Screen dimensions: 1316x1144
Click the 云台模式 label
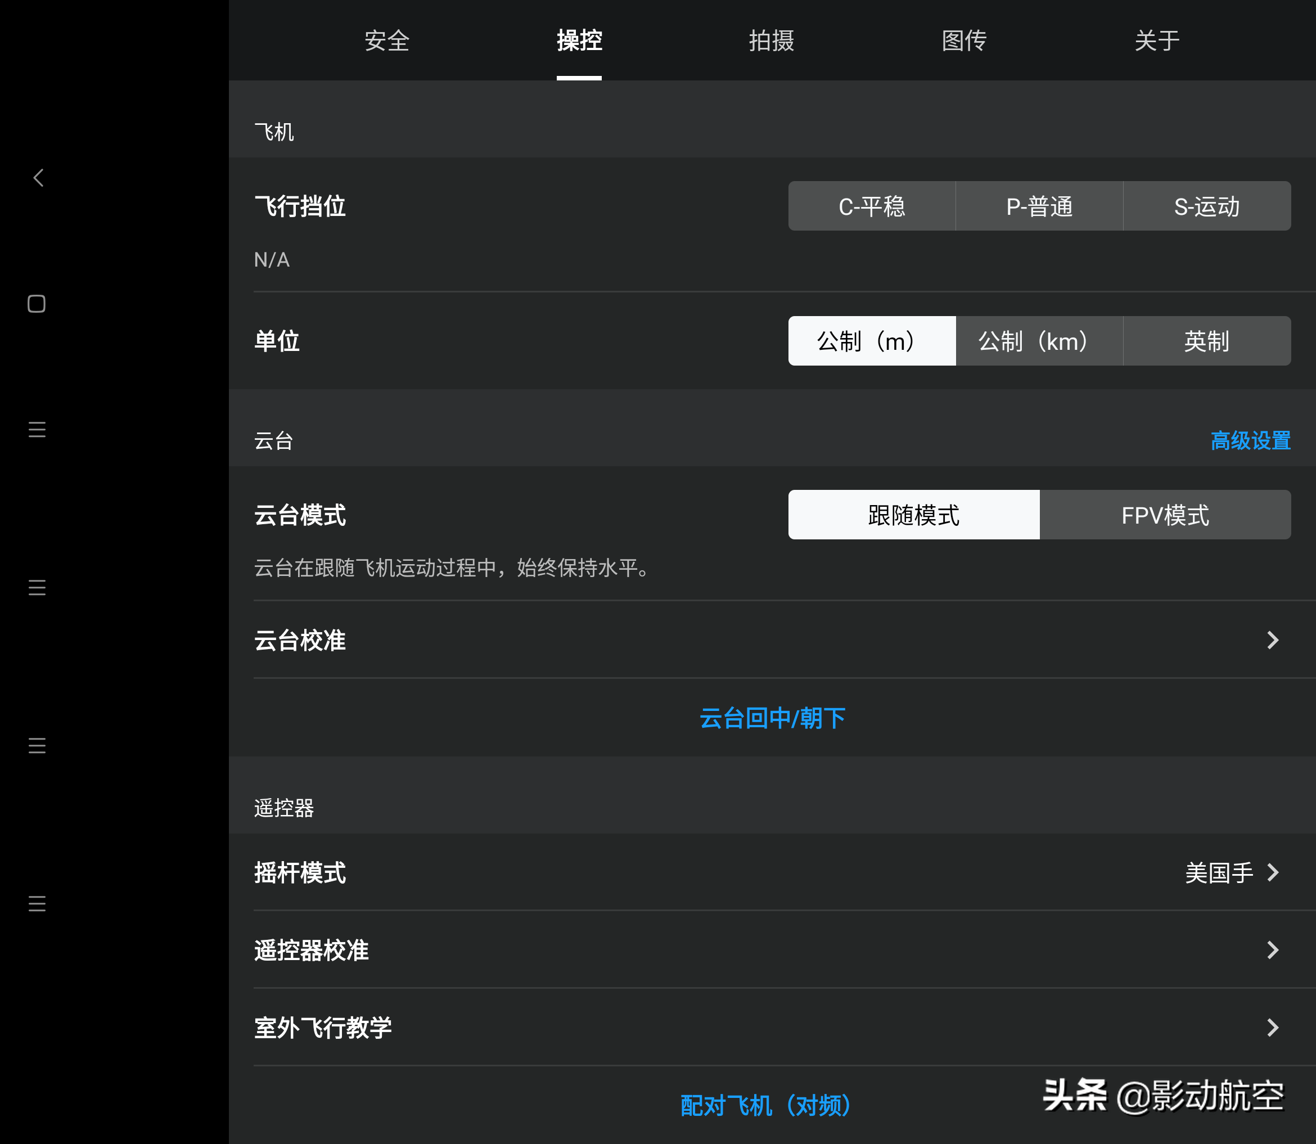point(300,515)
